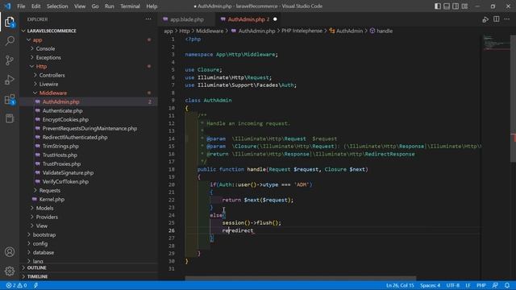Open the Accounts menu icon

10,252
